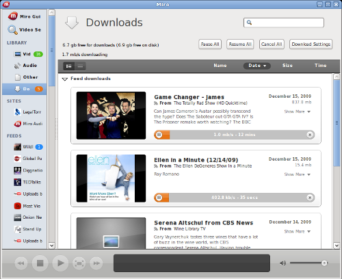Screen dimensions: 342x279
Task: Toggle fullscreen playback button
Action: coord(79,263)
